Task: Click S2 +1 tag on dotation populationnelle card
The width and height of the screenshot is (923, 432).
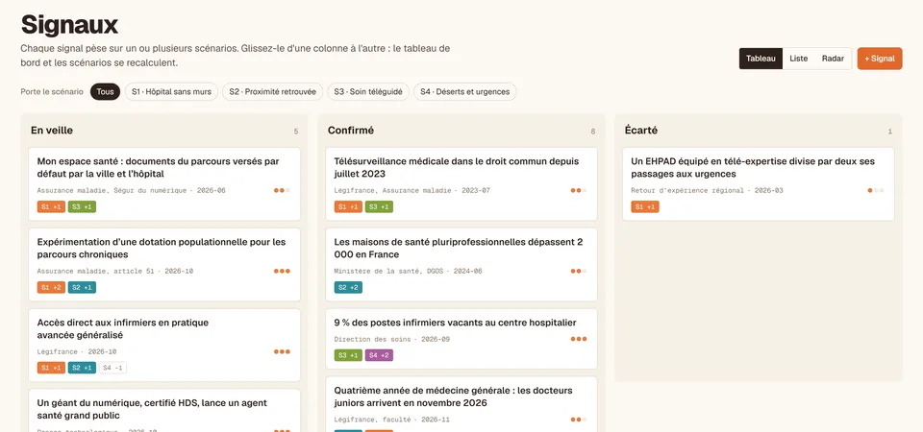Action: coord(82,287)
